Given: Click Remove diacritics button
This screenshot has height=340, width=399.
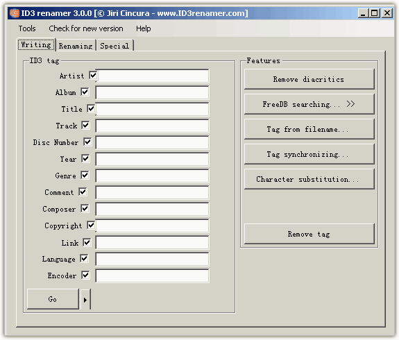Looking at the screenshot, I should [309, 79].
